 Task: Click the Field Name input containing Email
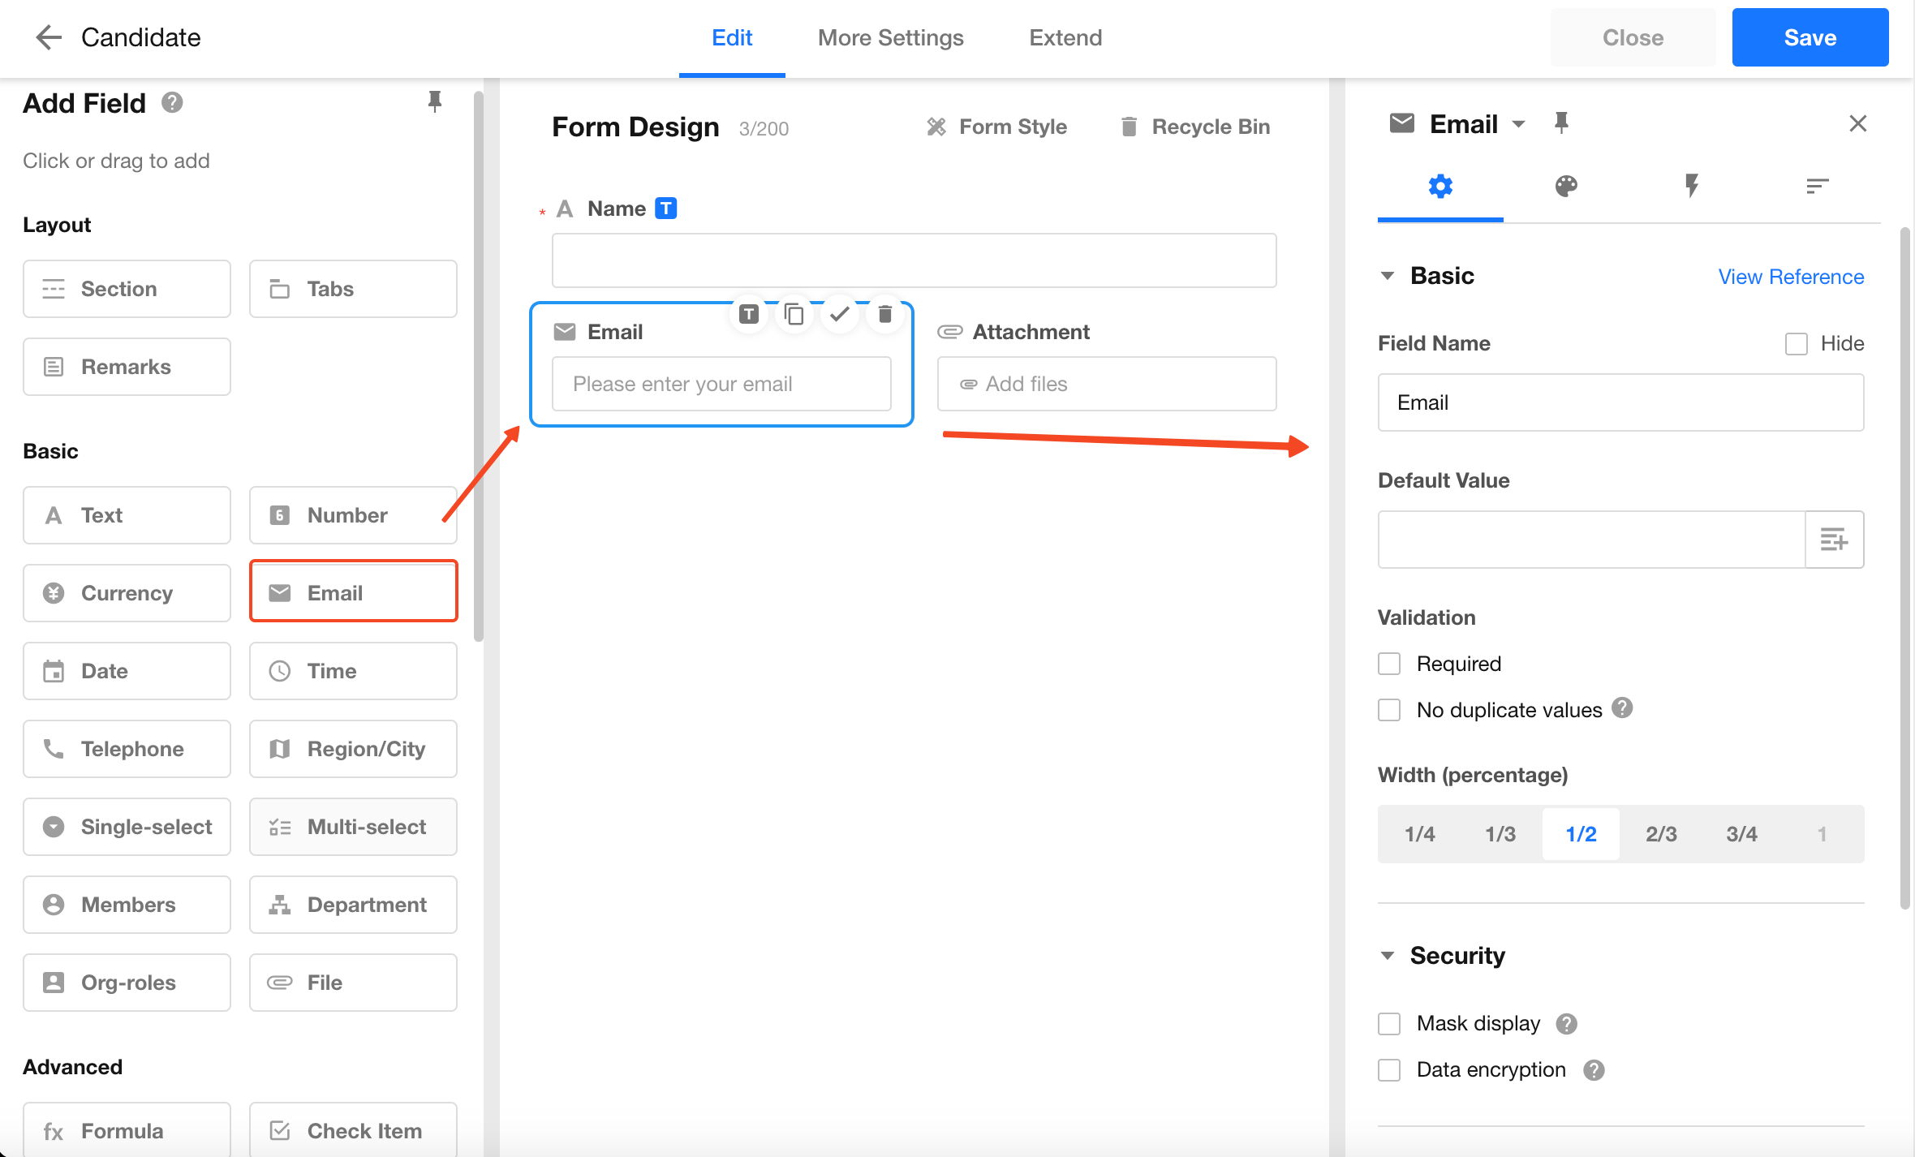click(x=1620, y=402)
